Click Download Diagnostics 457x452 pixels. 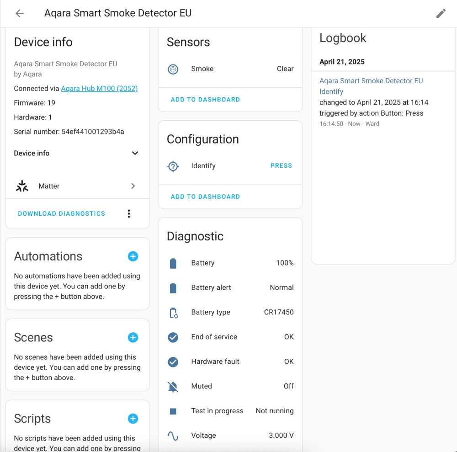click(62, 213)
